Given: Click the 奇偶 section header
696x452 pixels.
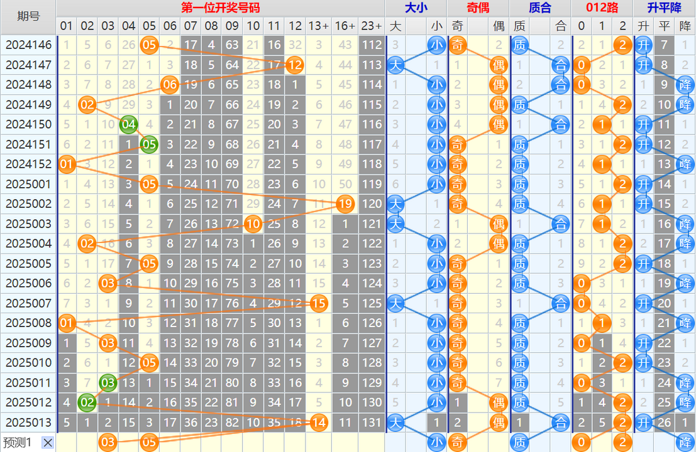Looking at the screenshot, I should (x=478, y=8).
